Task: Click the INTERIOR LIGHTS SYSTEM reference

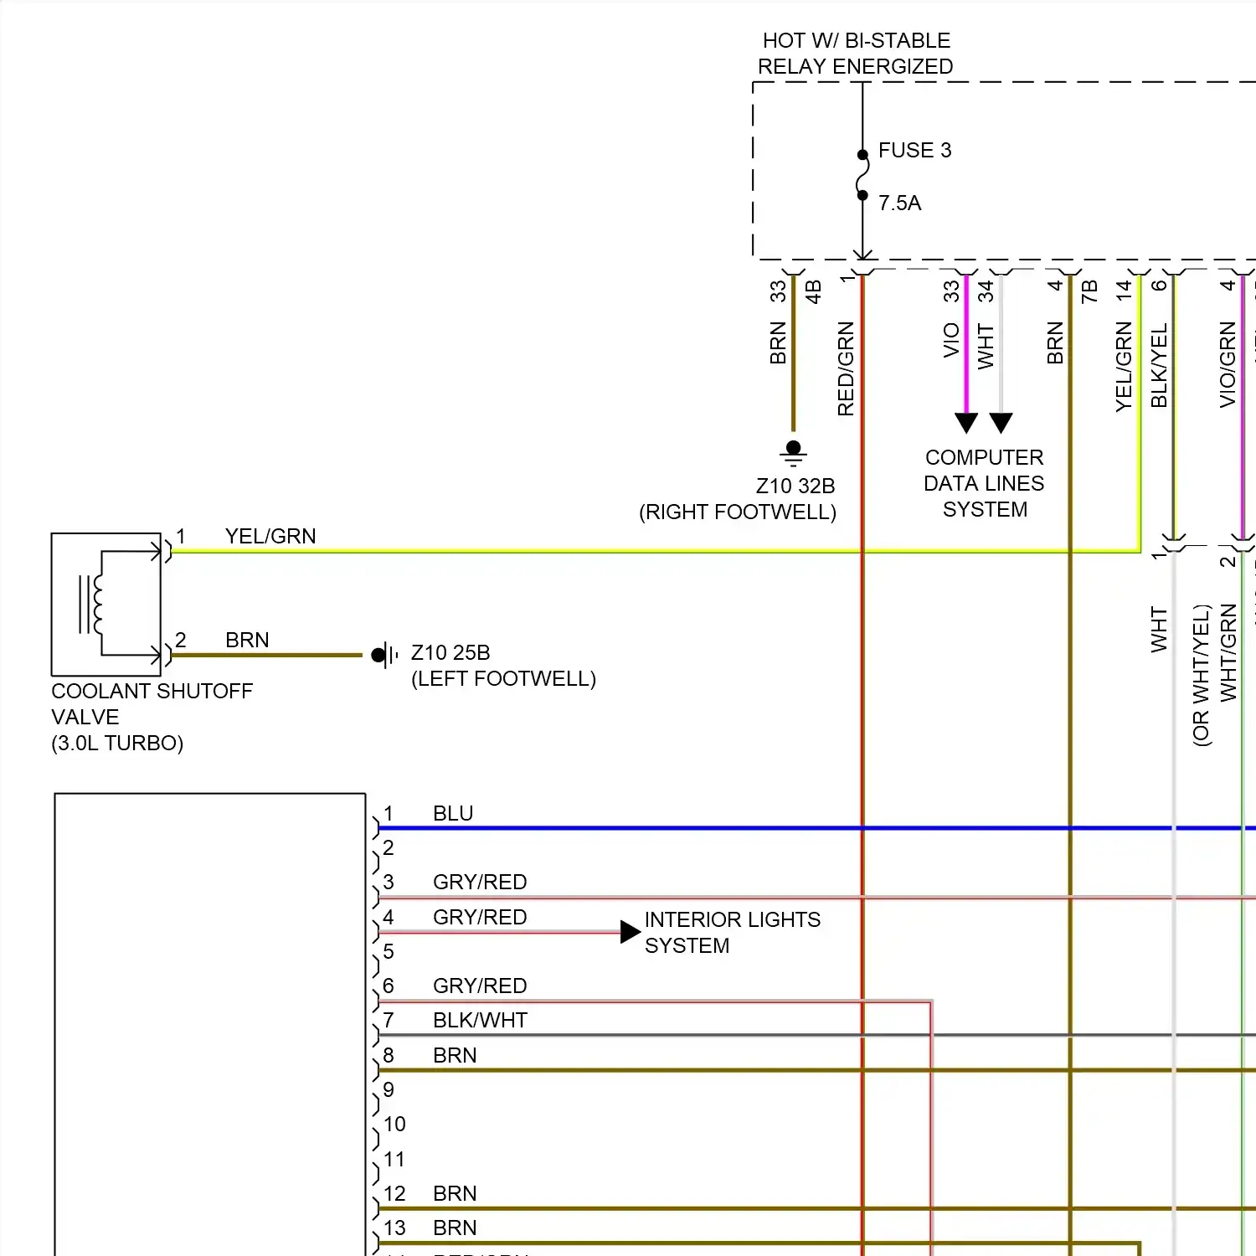Action: pyautogui.click(x=733, y=933)
